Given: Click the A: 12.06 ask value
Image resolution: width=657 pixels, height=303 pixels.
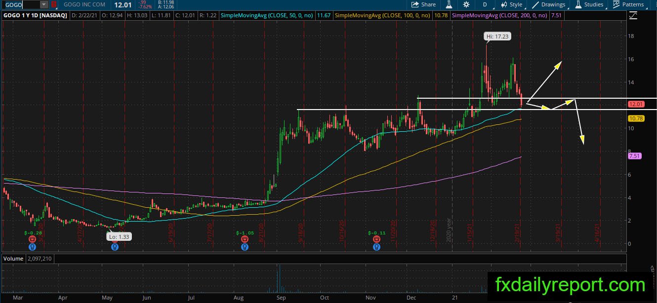Looking at the screenshot, I should [166, 7].
